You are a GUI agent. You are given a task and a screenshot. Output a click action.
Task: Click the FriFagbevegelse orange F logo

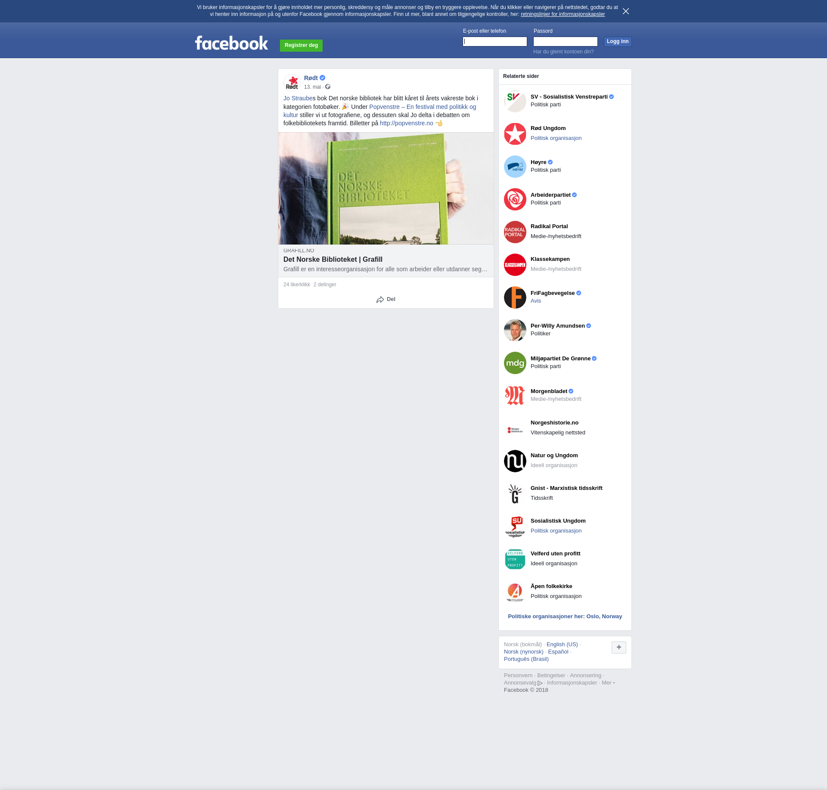click(x=515, y=297)
